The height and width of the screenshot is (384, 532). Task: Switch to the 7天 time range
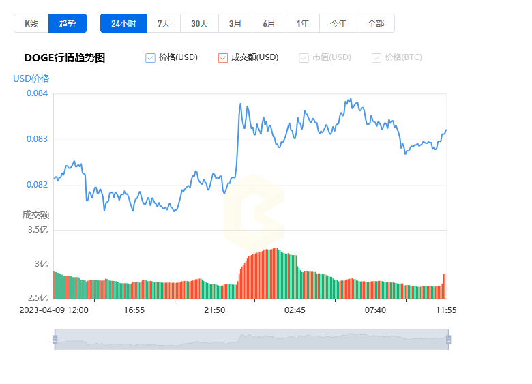click(164, 23)
